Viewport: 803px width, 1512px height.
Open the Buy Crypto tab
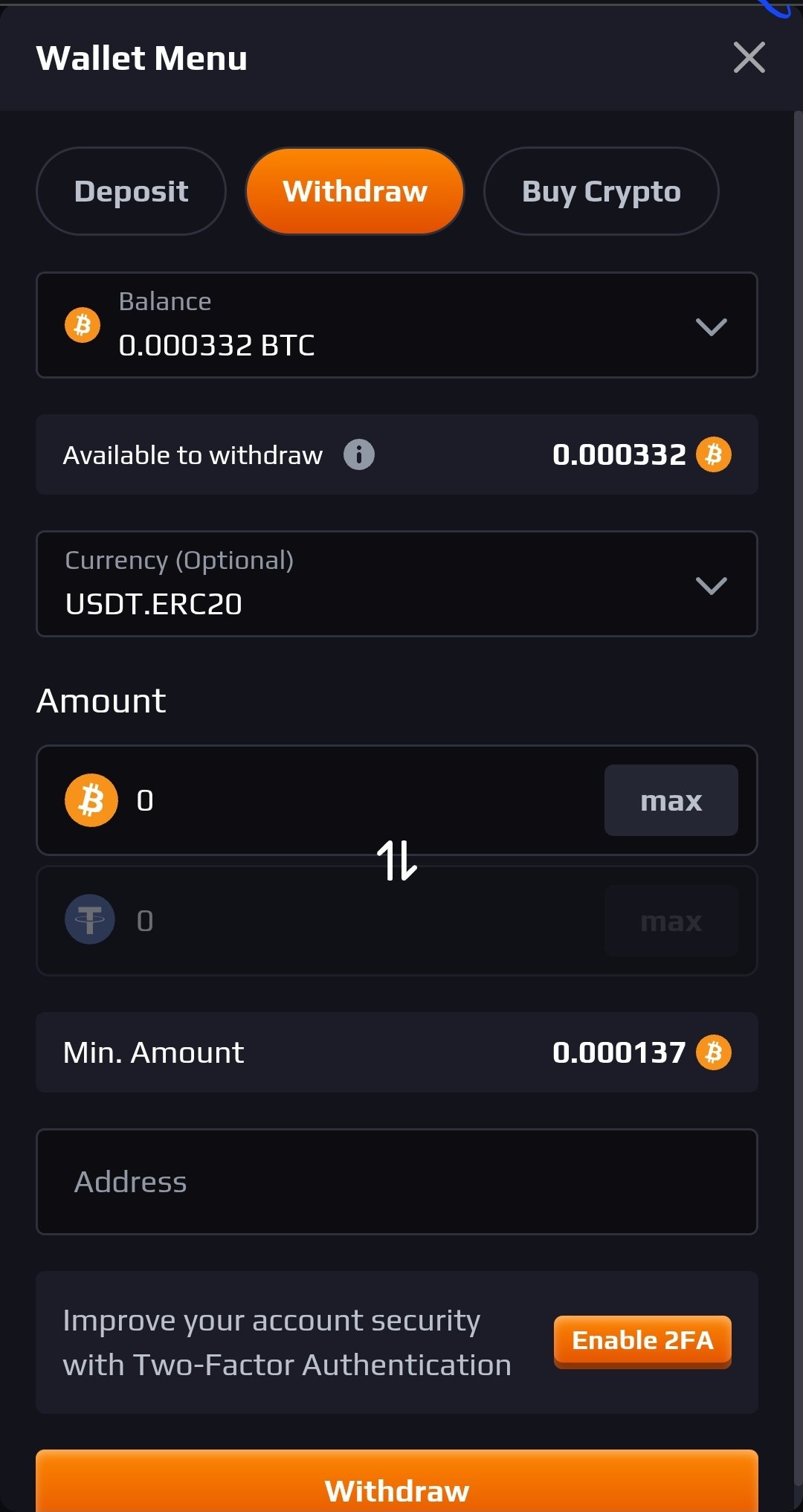coord(601,191)
